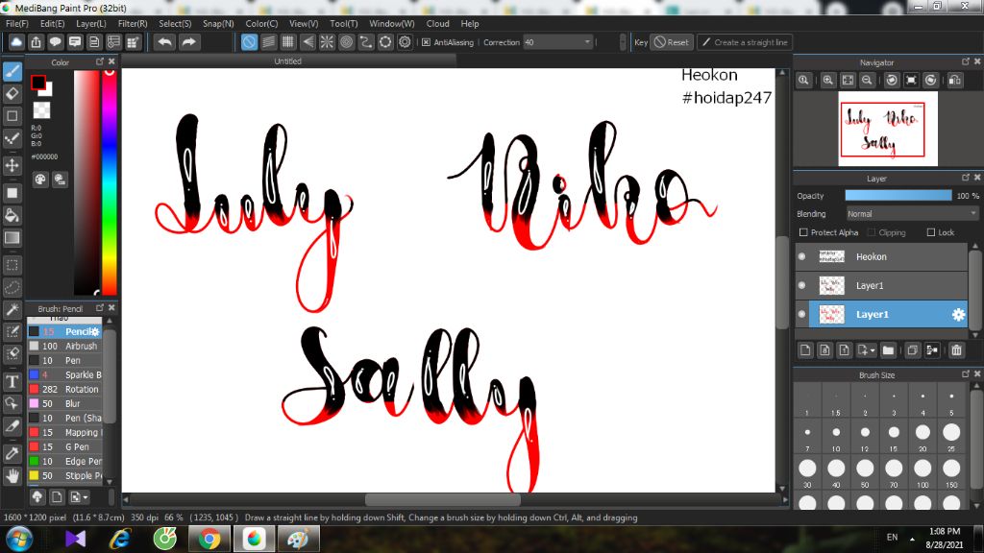Create a new layer folder

[x=888, y=350]
